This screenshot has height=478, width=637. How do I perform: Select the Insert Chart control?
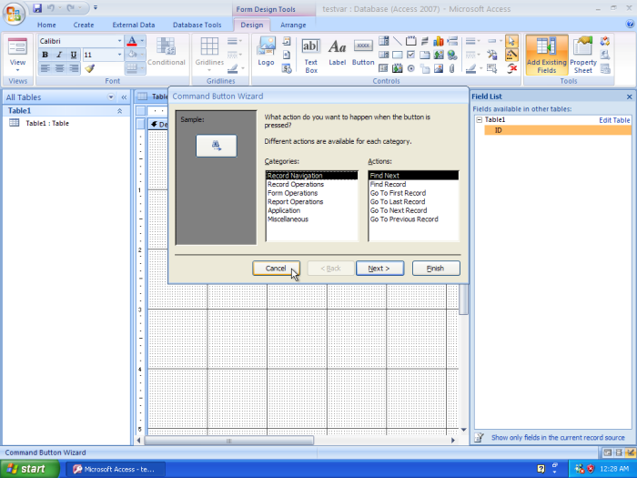pyautogui.click(x=439, y=41)
